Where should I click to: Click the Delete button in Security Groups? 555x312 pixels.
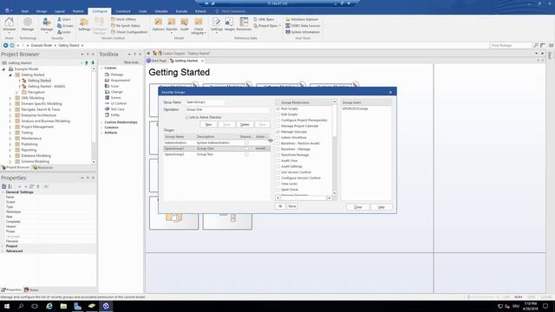[245, 125]
